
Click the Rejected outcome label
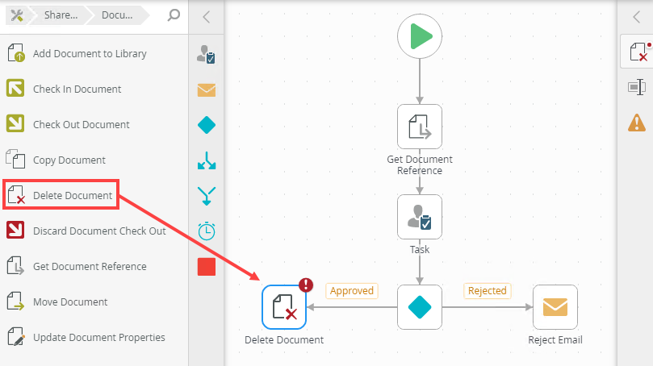pos(488,291)
